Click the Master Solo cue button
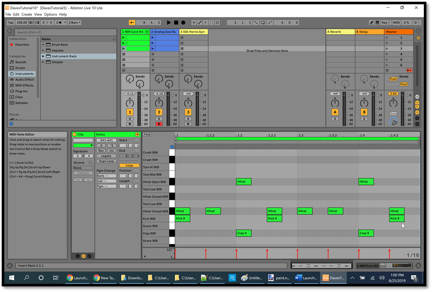 (393, 114)
